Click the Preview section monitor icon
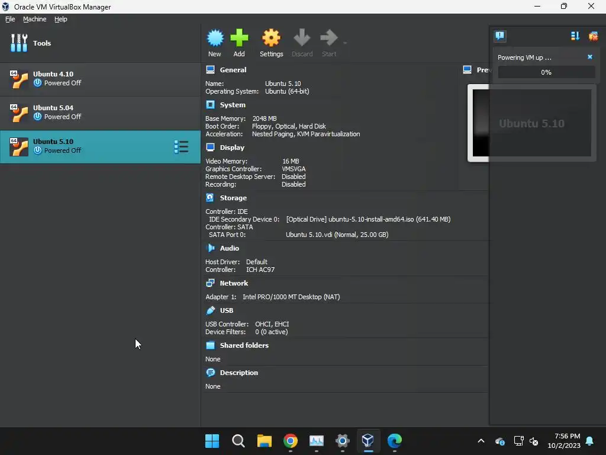 (x=468, y=70)
